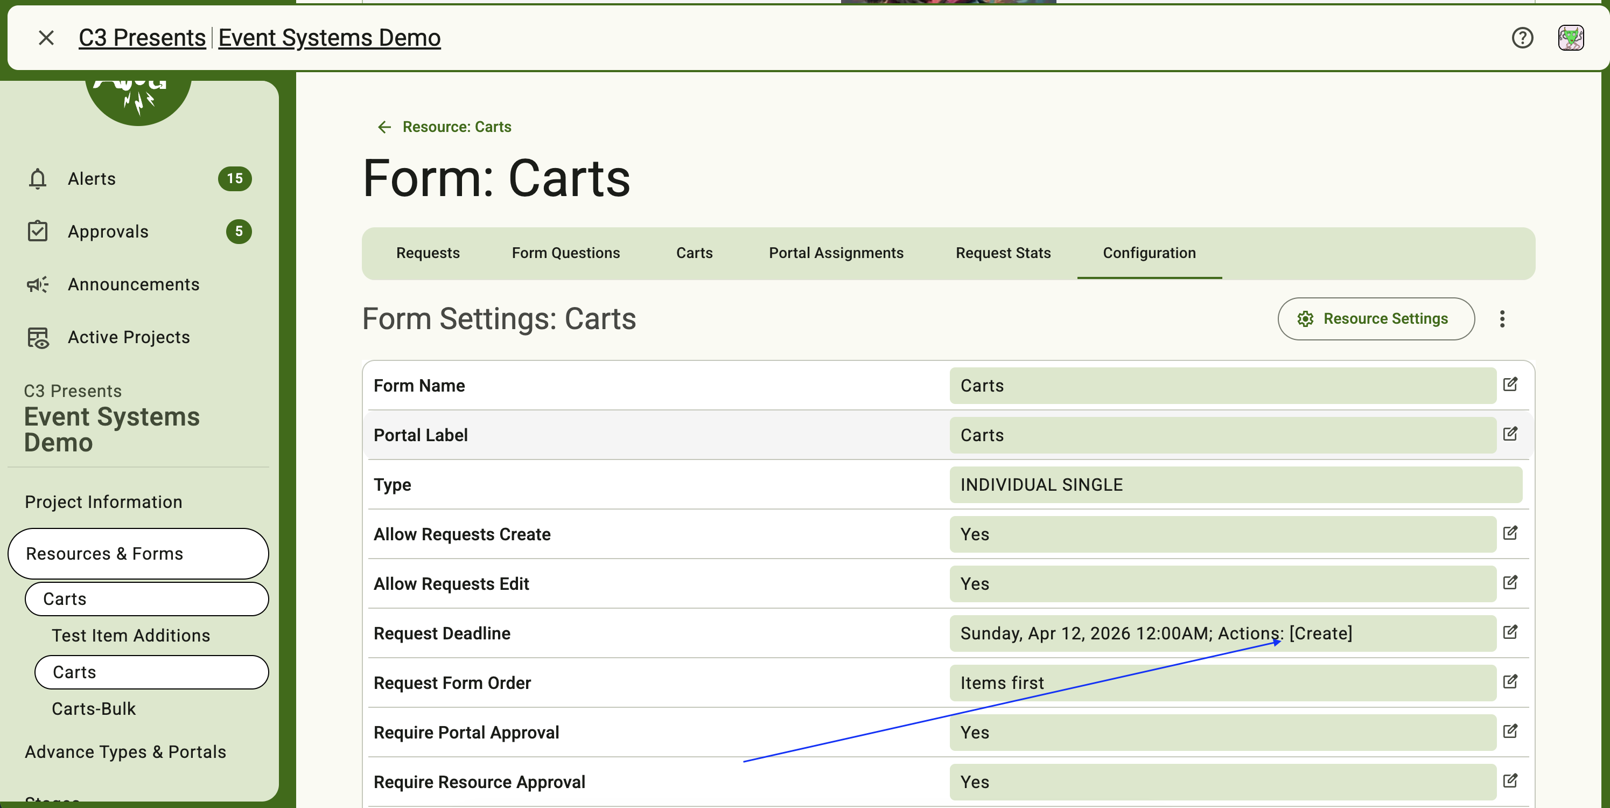
Task: Click the Alerts badge showing 15
Action: (x=235, y=179)
